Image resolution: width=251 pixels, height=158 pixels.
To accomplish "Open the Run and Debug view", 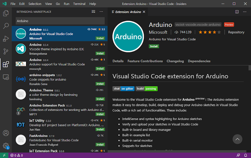I will pos(6,39).
